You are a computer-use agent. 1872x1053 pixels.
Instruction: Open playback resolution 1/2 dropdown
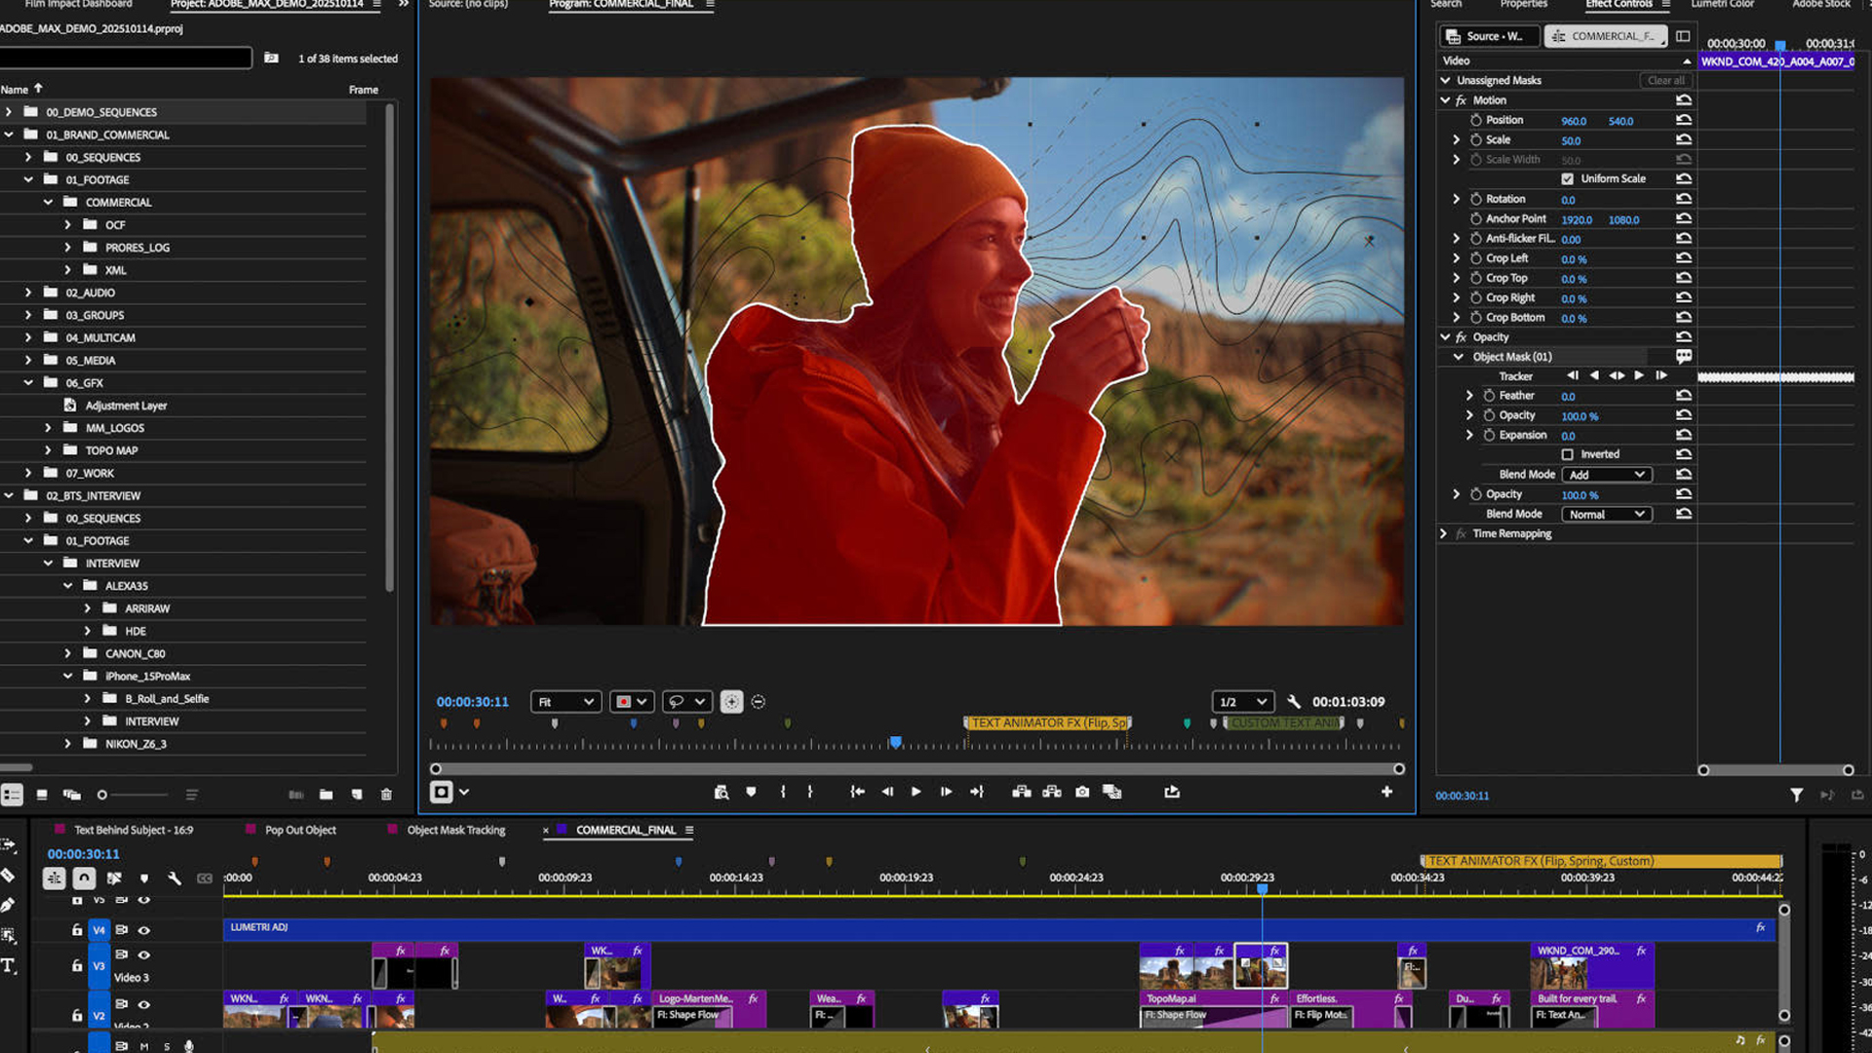(x=1242, y=701)
